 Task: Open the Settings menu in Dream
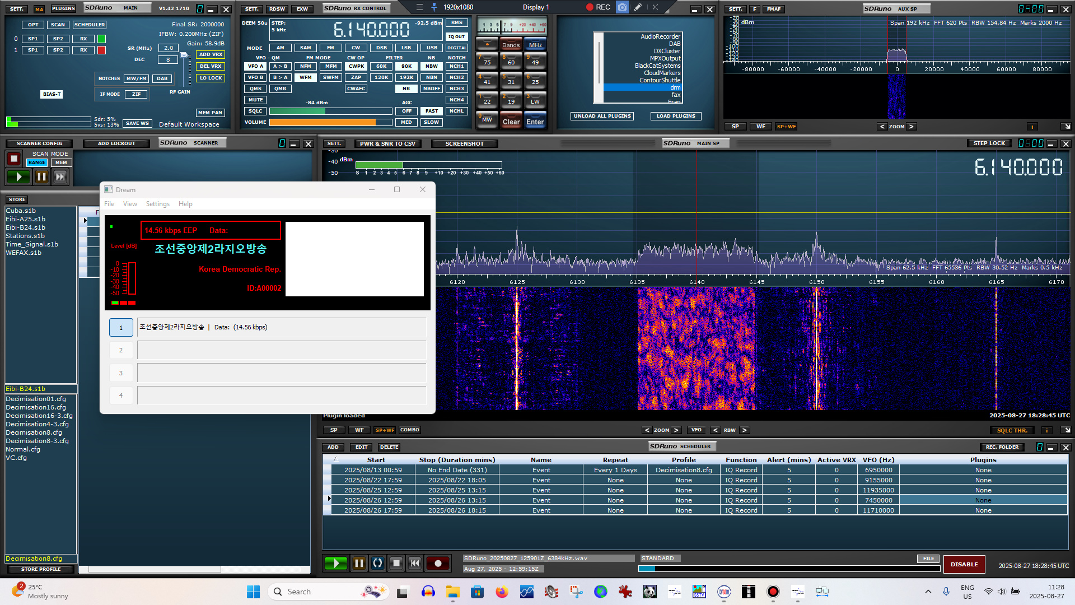tap(157, 204)
